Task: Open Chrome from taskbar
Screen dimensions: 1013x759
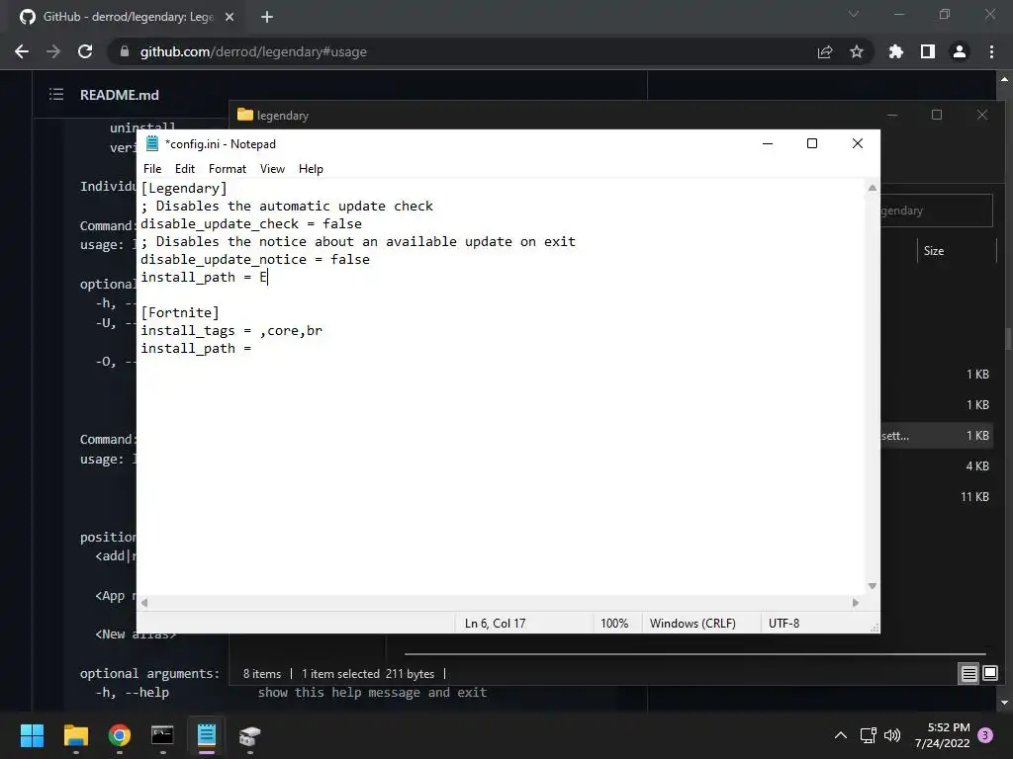Action: [120, 735]
